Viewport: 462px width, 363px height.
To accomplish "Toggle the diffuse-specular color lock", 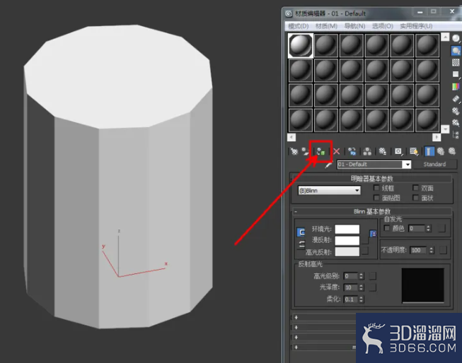I will [x=301, y=244].
